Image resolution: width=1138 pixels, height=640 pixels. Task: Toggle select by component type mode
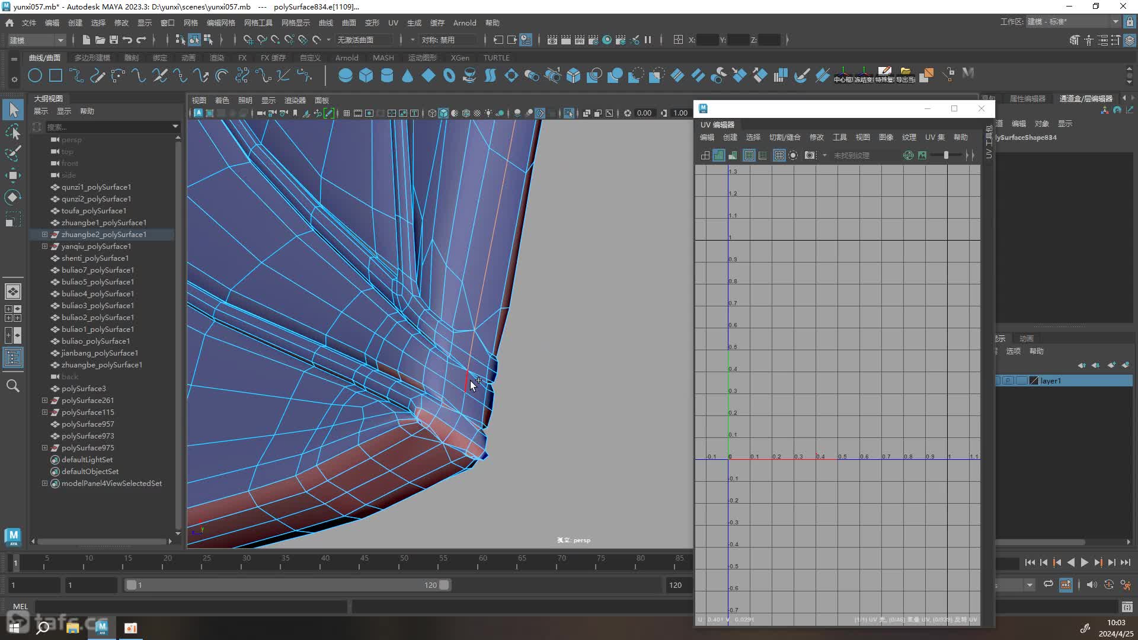(x=209, y=40)
